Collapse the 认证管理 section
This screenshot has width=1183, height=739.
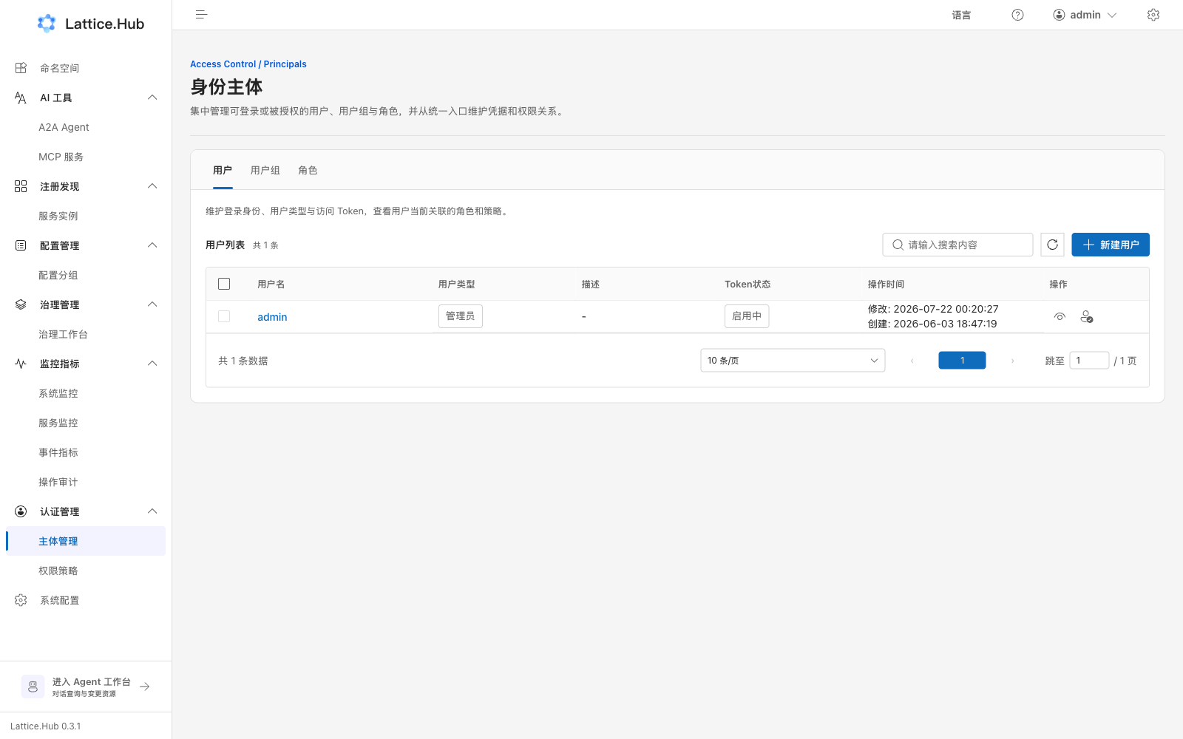click(x=152, y=511)
